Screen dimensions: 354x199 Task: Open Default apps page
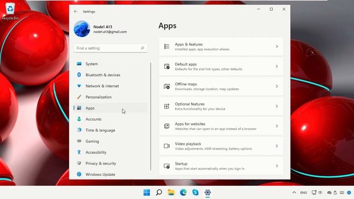(x=221, y=66)
